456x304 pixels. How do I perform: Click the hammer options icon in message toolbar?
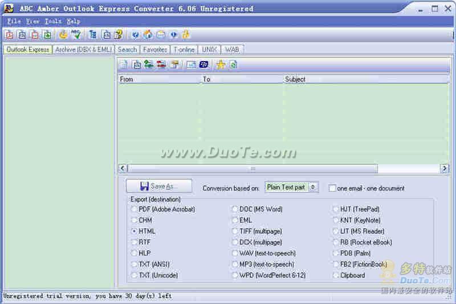(174, 64)
